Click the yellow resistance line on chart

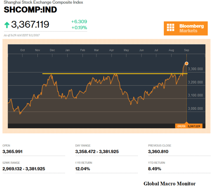[x=100, y=74]
